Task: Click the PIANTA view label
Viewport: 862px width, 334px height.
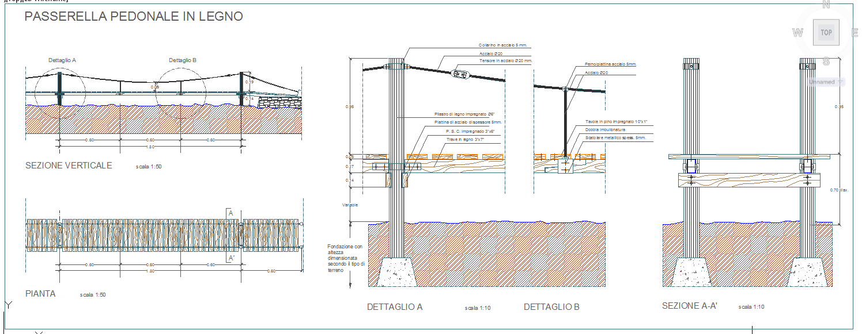Action: pyautogui.click(x=40, y=294)
